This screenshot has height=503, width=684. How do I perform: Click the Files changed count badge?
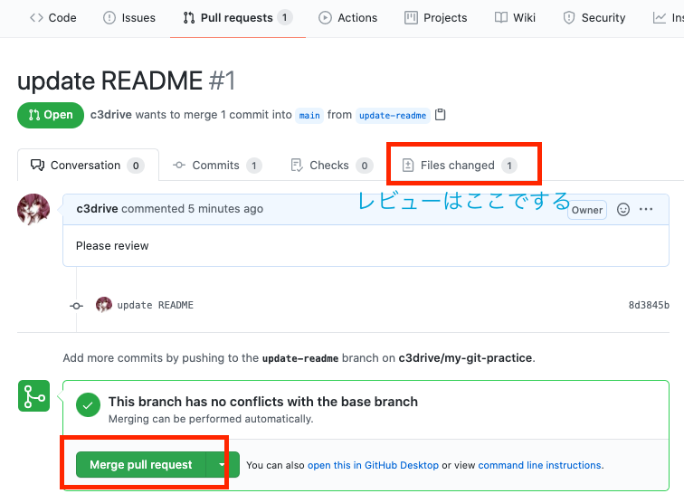(x=509, y=166)
